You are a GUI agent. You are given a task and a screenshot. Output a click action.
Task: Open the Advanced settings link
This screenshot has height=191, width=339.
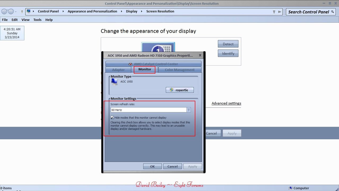click(226, 103)
